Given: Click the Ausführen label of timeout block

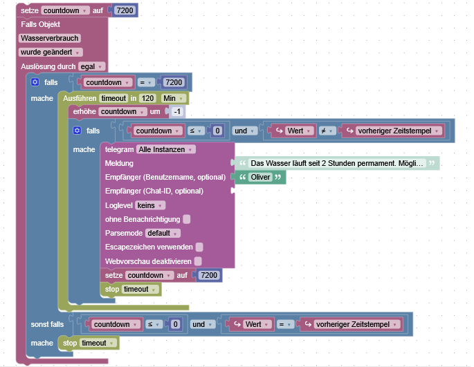Looking at the screenshot, I should (80, 98).
